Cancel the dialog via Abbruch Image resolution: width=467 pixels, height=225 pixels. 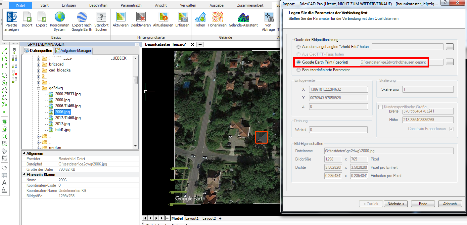pyautogui.click(x=450, y=203)
